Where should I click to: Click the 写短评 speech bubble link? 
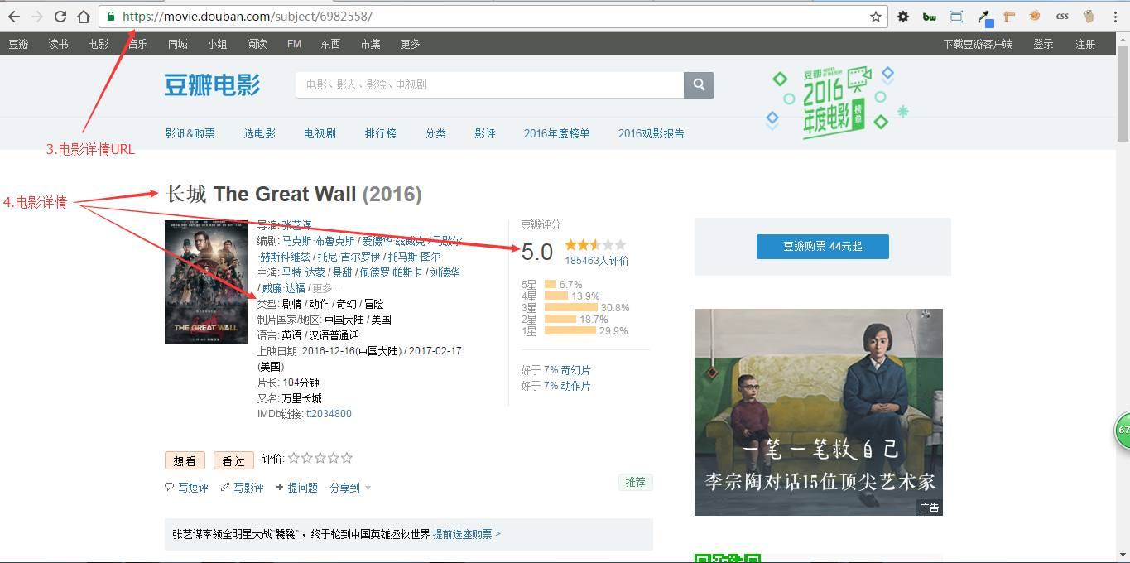pos(186,488)
